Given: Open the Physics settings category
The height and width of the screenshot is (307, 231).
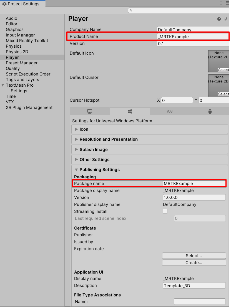Looking at the screenshot, I should [x=14, y=46].
